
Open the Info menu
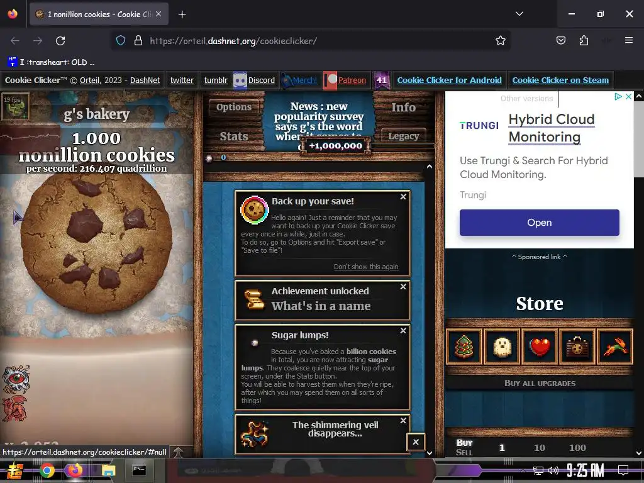(x=403, y=107)
